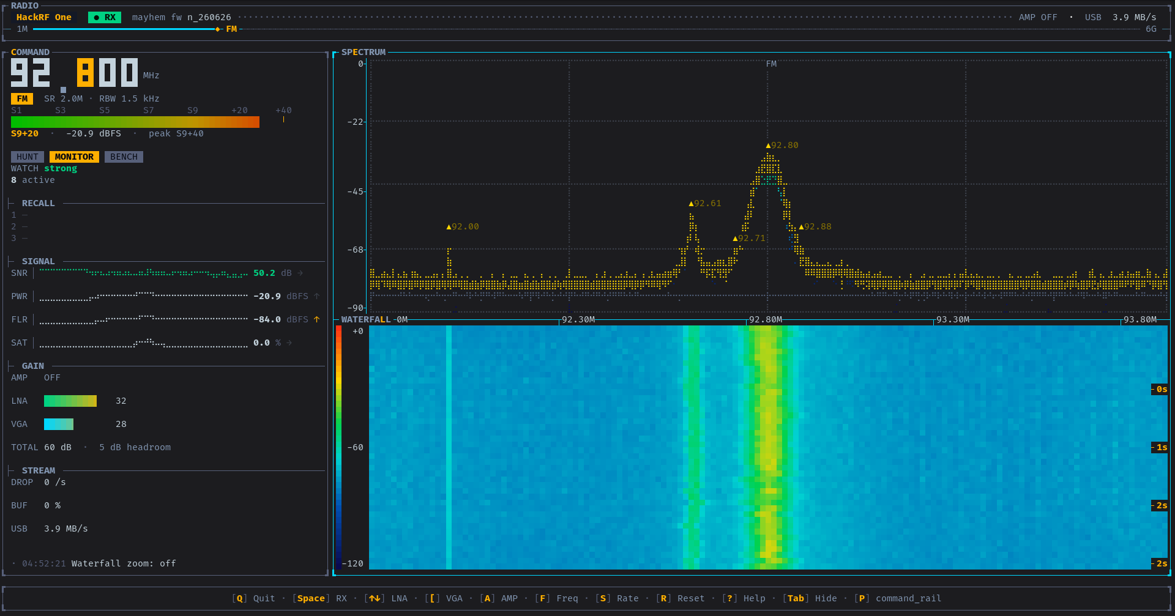Select recall slot 2
Viewport: 1175px width, 616px height.
pyautogui.click(x=20, y=226)
